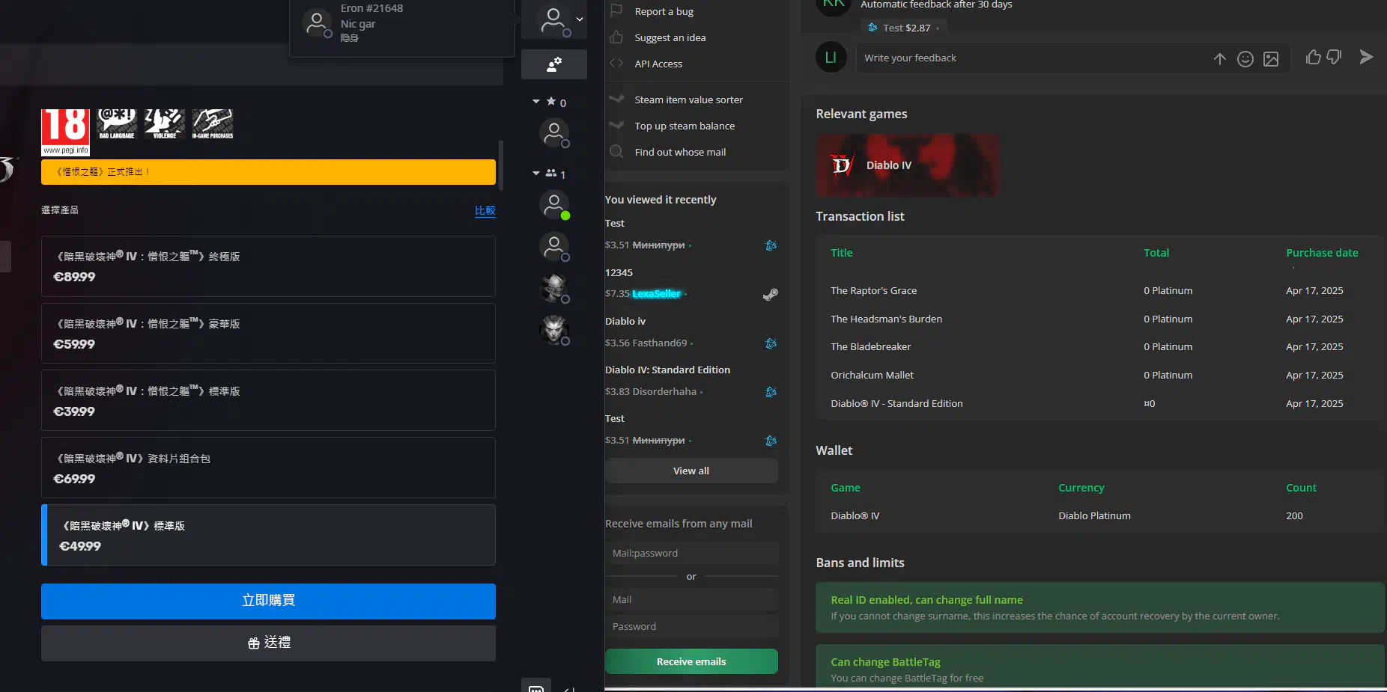Viewport: 1387px width, 692px height.
Task: Click the yellow expansion launch banner
Action: pos(268,172)
